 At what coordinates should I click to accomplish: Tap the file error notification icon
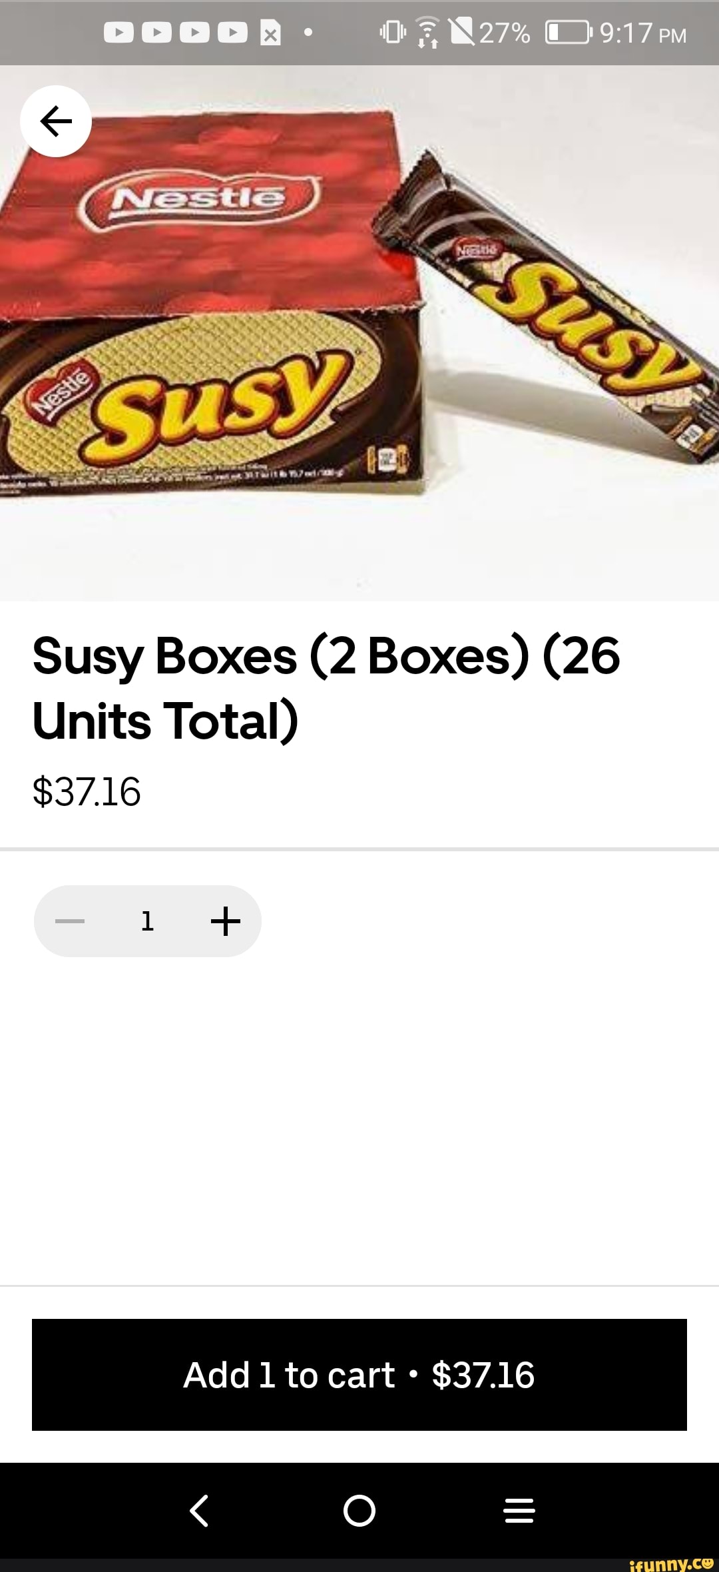point(270,33)
